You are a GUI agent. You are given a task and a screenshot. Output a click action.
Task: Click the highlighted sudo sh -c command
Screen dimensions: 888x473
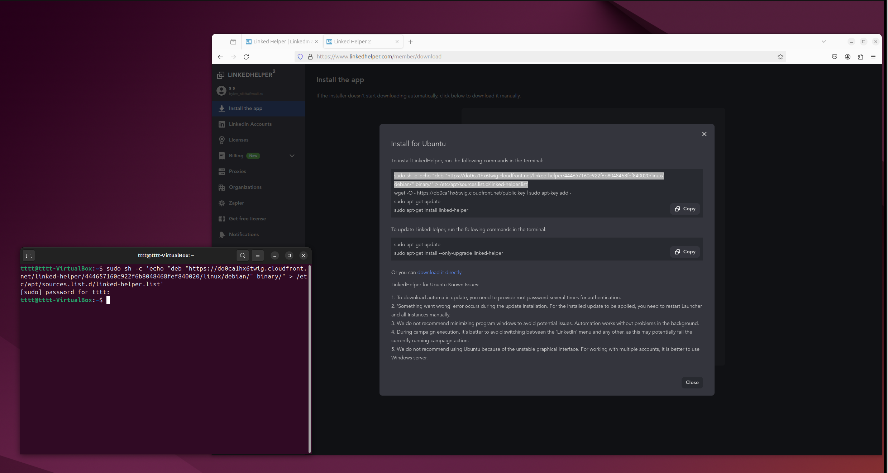[529, 180]
